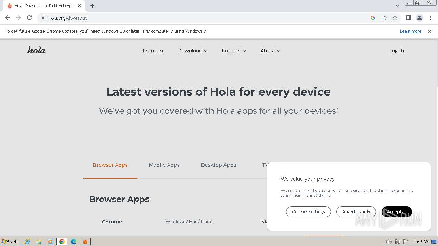
Task: Open Chrome's three-dot menu
Action: pyautogui.click(x=430, y=18)
